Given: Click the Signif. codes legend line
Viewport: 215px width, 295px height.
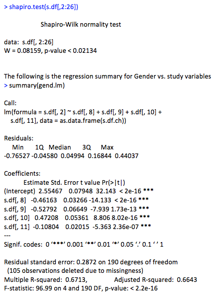Looking at the screenshot, I should pyautogui.click(x=83, y=245).
